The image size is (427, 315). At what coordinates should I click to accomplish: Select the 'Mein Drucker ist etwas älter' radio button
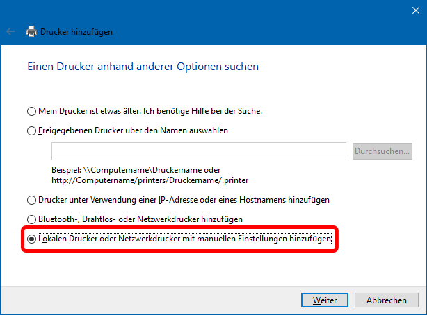tap(31, 111)
